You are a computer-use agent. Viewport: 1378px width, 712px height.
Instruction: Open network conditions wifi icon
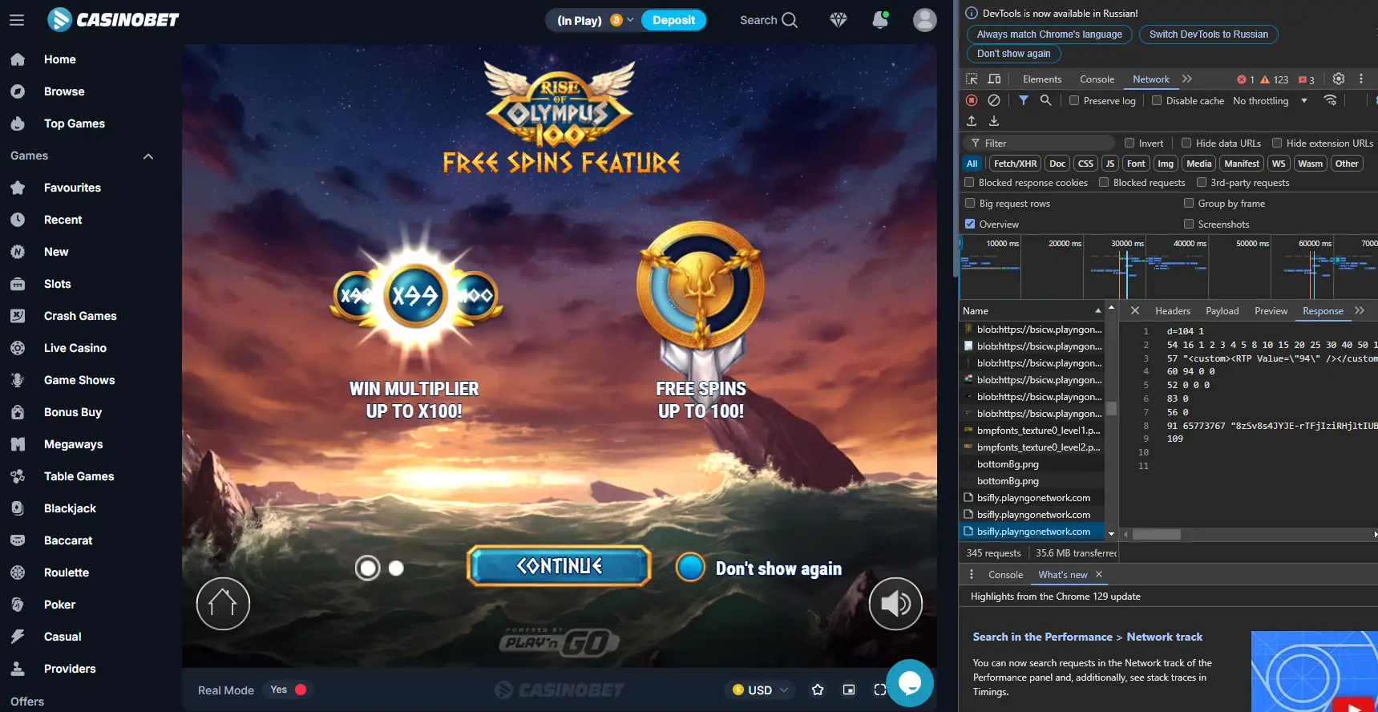click(1331, 100)
